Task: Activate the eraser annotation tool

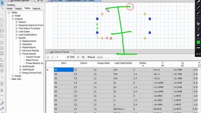Action: [198, 35]
